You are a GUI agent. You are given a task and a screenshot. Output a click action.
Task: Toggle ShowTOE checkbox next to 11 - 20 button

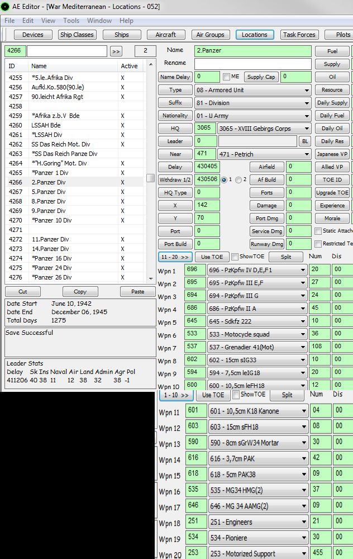click(235, 257)
